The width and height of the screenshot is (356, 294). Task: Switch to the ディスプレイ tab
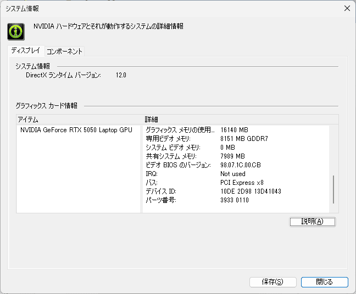click(26, 50)
